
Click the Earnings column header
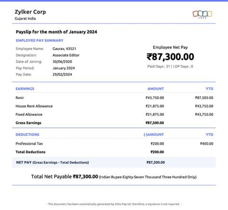point(25,89)
